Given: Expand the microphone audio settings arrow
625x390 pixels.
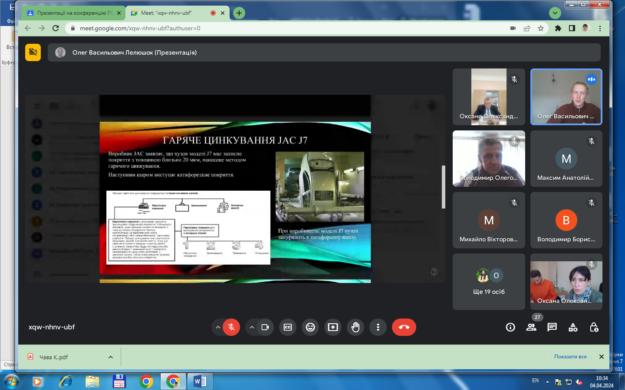Looking at the screenshot, I should coord(218,327).
